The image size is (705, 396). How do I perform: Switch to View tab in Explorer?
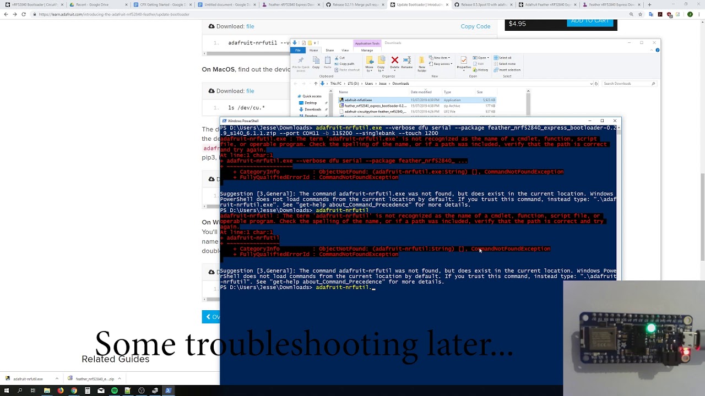pyautogui.click(x=345, y=50)
